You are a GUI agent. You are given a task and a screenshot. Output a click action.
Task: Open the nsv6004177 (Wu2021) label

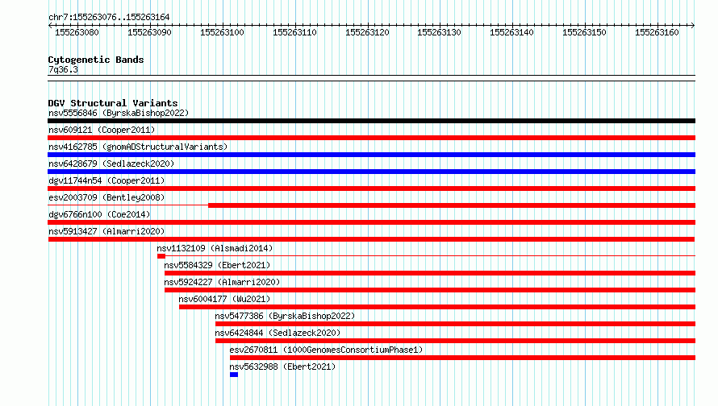[x=224, y=299]
